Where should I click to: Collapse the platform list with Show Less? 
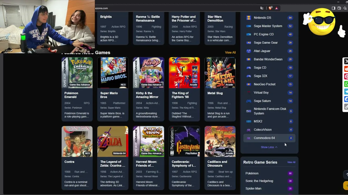coord(269,147)
